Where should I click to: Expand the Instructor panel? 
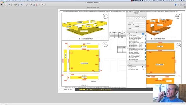click(x=136, y=31)
